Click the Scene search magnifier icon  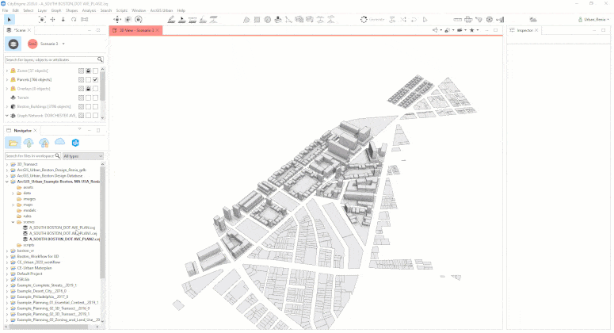click(x=100, y=59)
